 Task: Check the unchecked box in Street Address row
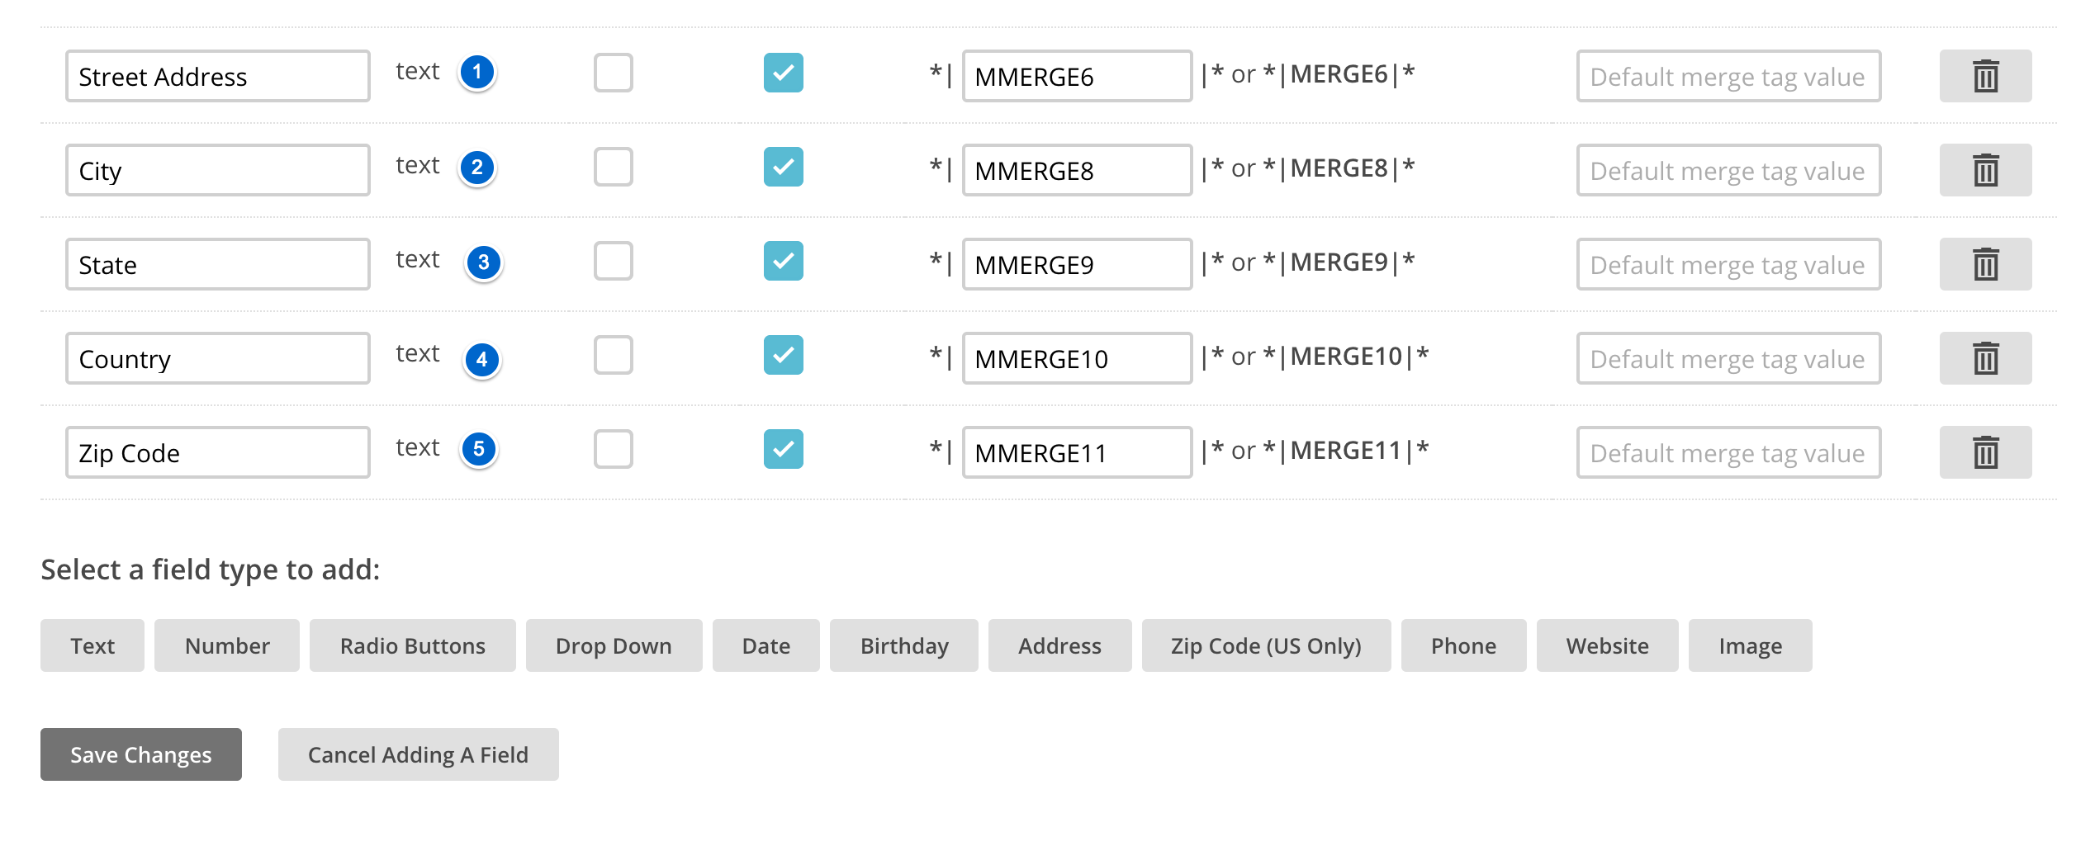[x=614, y=73]
